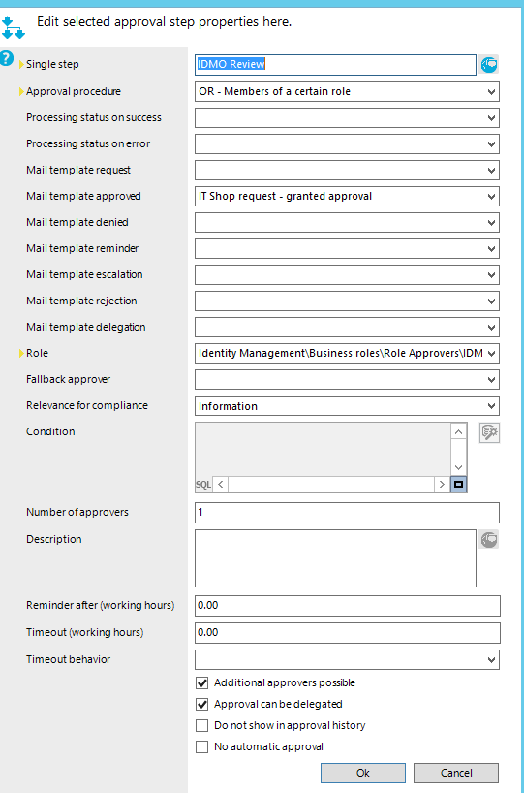Check the No automatic approval option

tap(202, 747)
